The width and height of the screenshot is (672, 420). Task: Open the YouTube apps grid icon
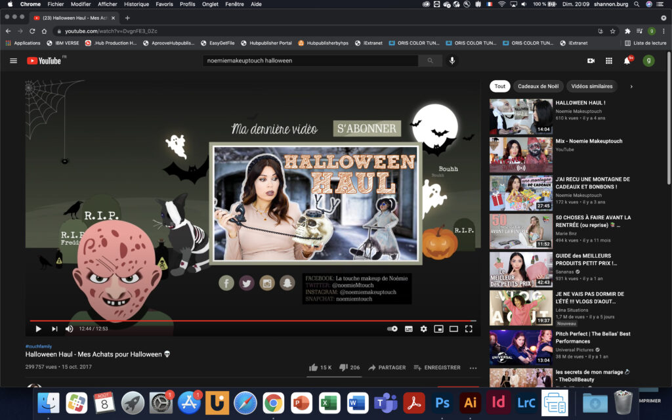pos(609,60)
